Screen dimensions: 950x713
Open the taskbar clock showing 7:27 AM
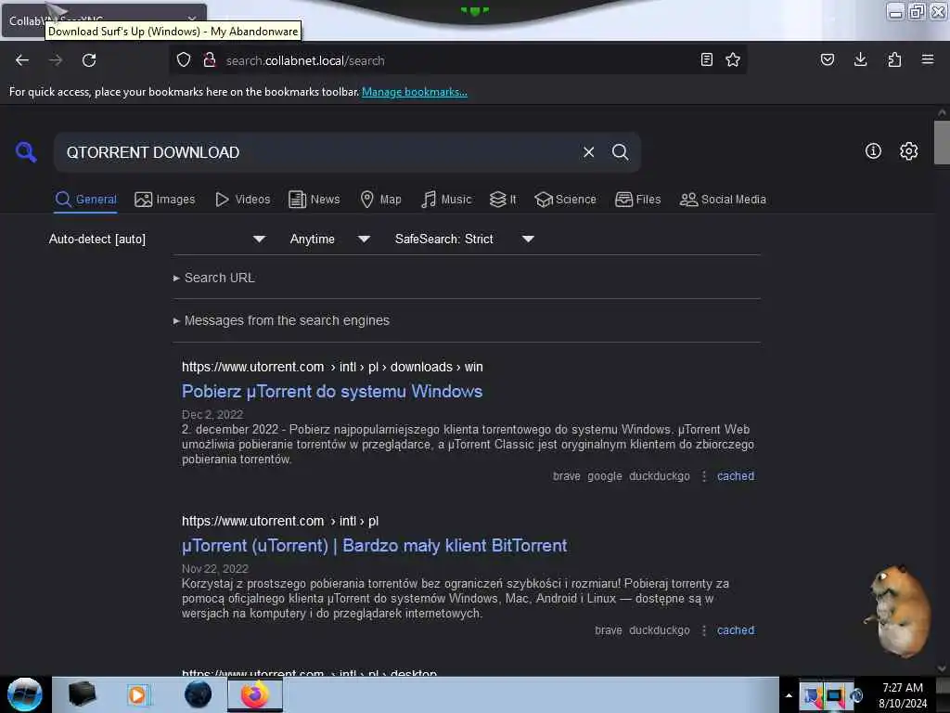pyautogui.click(x=903, y=695)
